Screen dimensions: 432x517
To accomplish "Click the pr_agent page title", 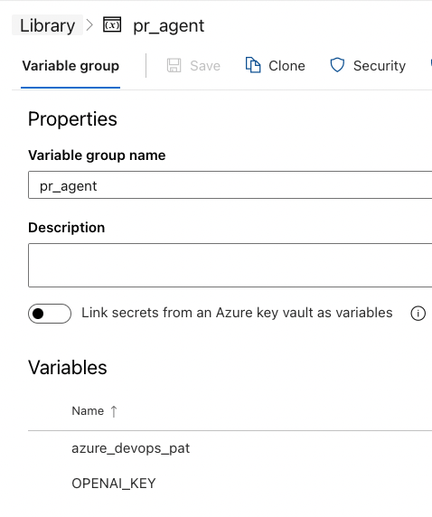I will 169,25.
